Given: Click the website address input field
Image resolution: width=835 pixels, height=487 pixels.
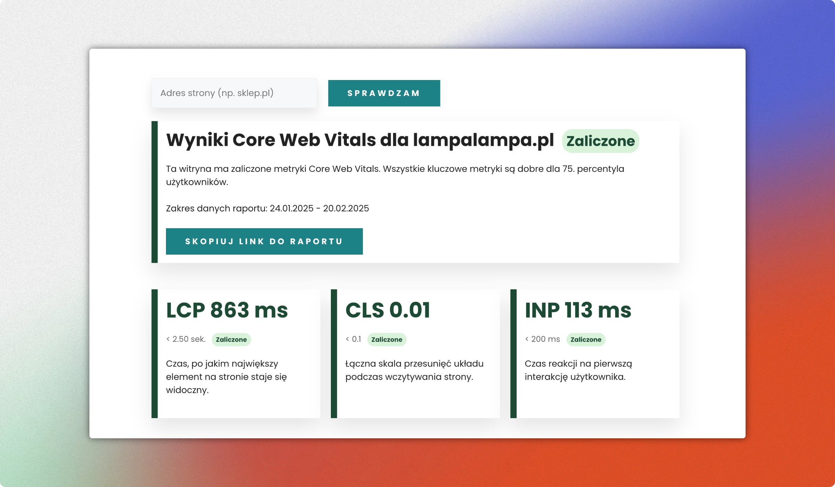Looking at the screenshot, I should [x=234, y=93].
